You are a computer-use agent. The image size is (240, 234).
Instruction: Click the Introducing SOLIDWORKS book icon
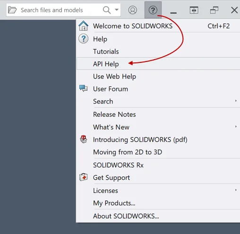(84, 139)
